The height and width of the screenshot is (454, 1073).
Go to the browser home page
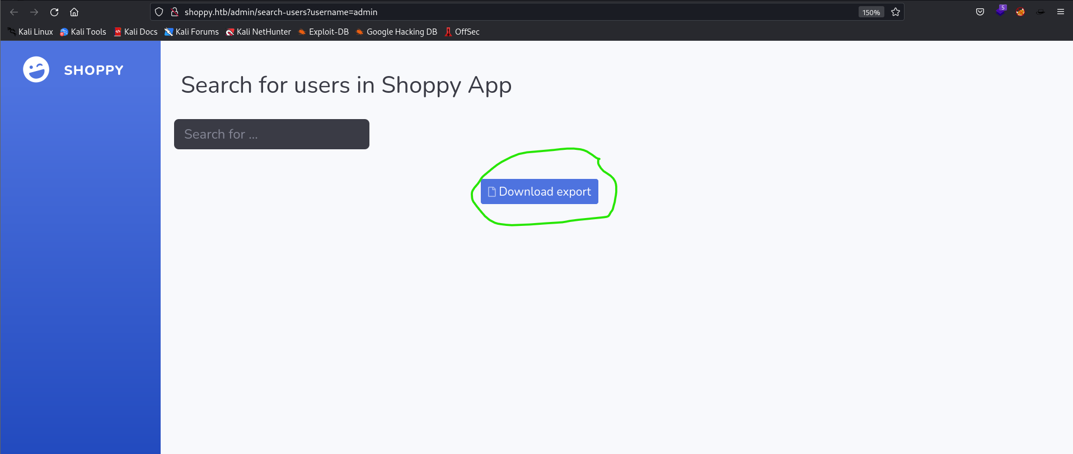coord(74,12)
